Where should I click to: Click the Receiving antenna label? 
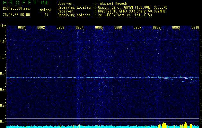[x=74, y=15]
